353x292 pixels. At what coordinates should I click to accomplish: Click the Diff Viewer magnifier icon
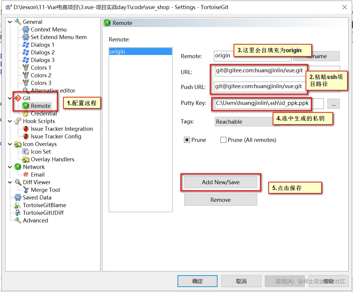[x=18, y=182]
